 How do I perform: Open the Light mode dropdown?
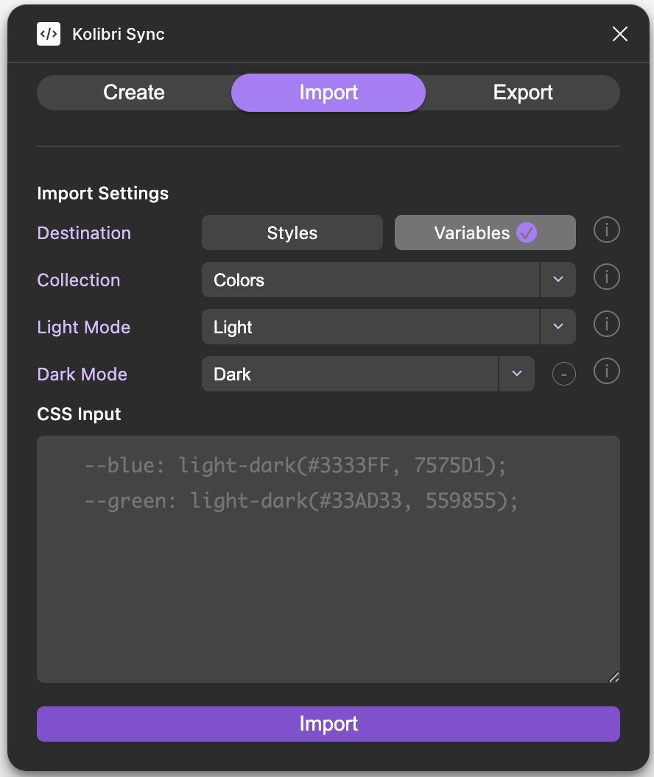pyautogui.click(x=370, y=327)
